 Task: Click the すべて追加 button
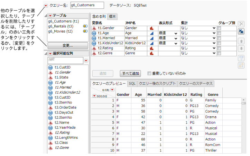[130, 74]
